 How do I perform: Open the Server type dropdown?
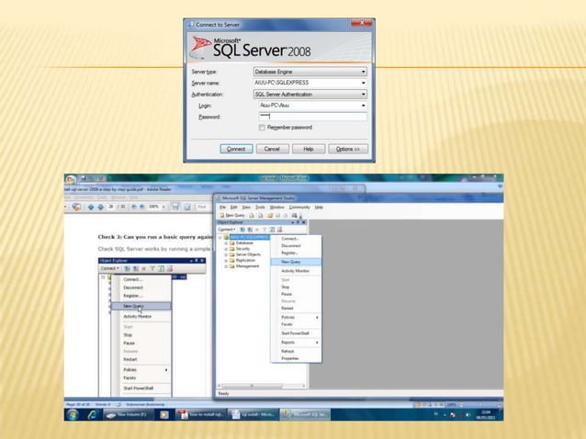[310, 72]
